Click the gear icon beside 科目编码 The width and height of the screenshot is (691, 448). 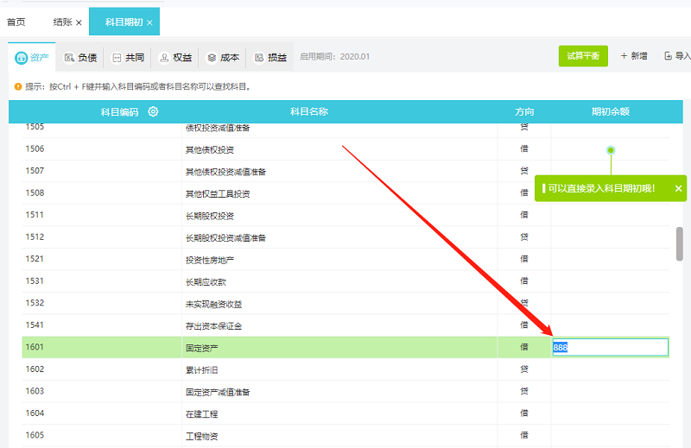[153, 111]
